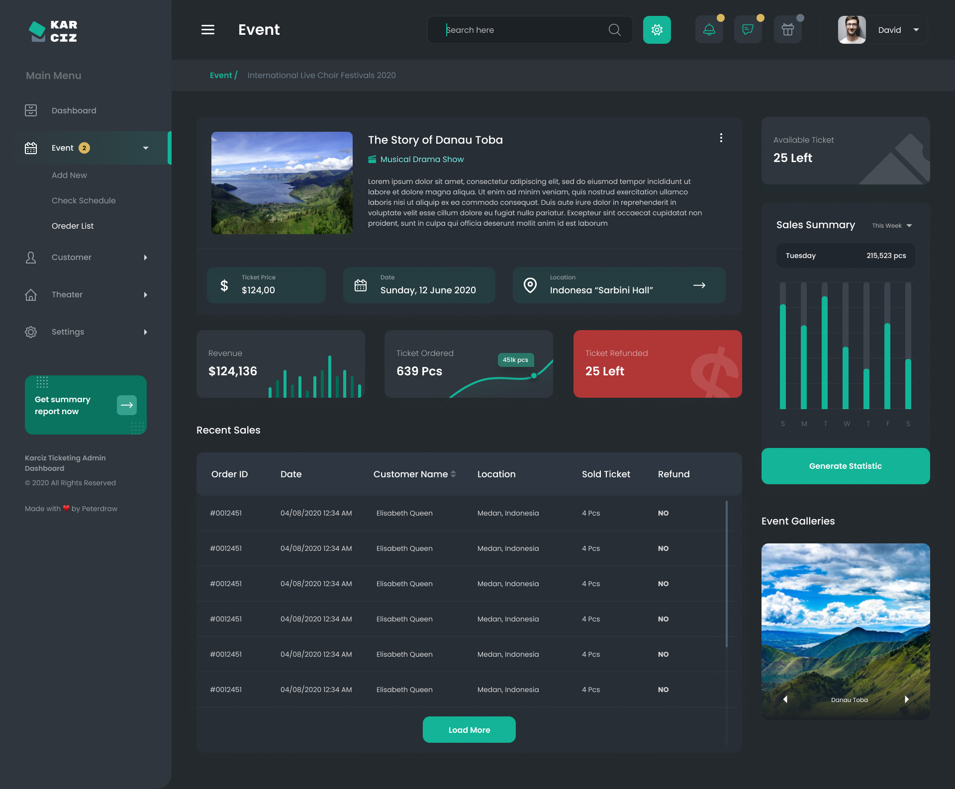This screenshot has height=789, width=955.
Task: Open the This Week filter in Sales Summary
Action: (x=892, y=225)
